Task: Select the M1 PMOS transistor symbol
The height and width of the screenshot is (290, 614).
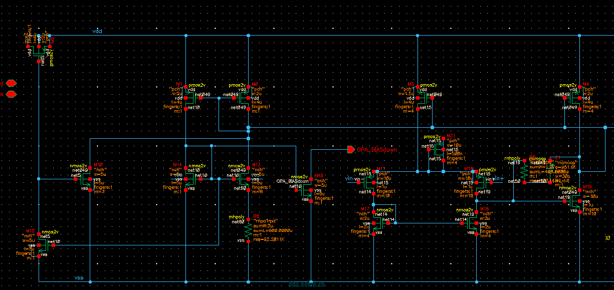Action: 189,98
